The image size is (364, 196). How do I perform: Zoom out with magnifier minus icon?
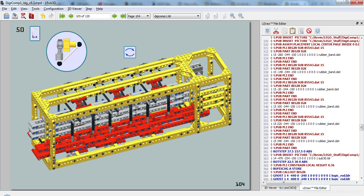241,16
